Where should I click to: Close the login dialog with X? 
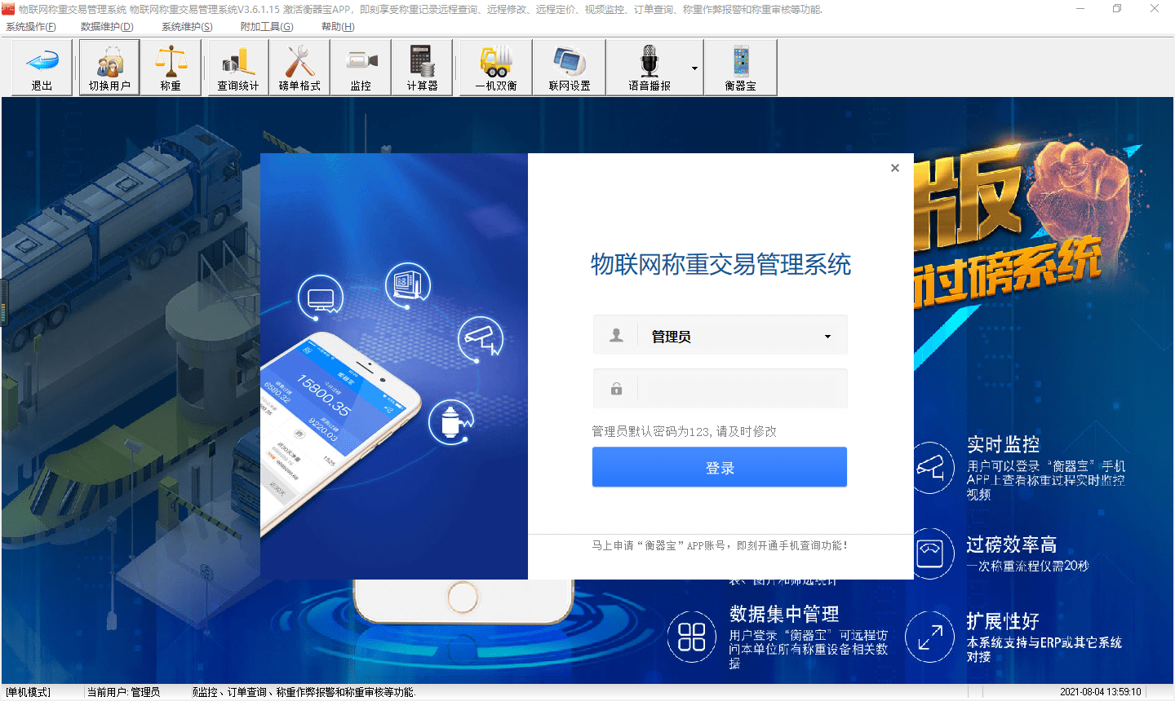coord(895,168)
